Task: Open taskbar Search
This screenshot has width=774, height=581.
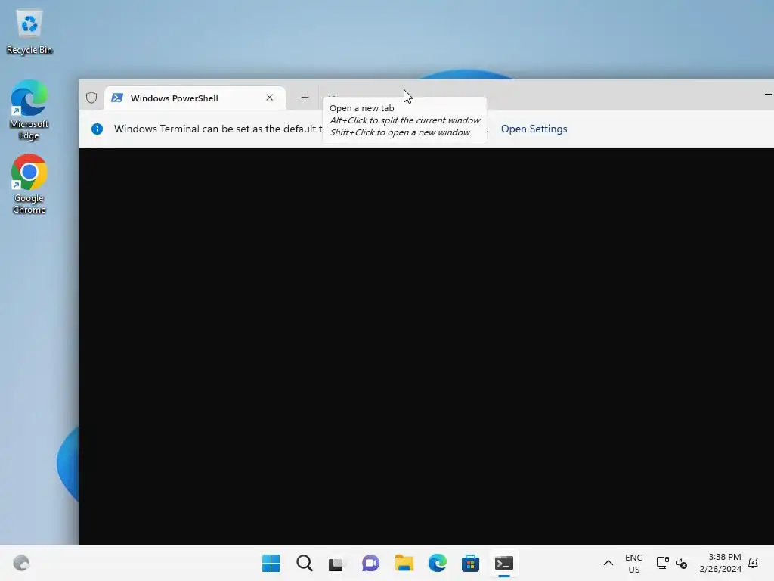Action: (x=304, y=563)
